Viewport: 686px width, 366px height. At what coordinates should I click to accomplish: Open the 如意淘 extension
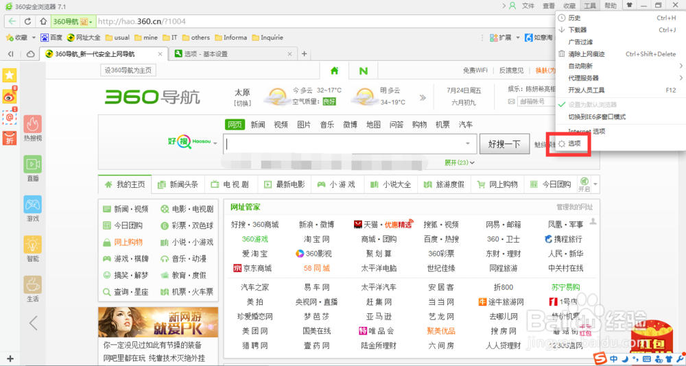[538, 38]
